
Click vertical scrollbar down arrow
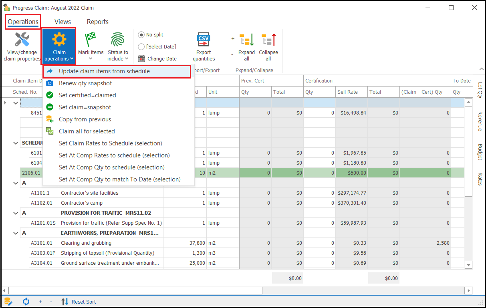[x=468, y=265]
